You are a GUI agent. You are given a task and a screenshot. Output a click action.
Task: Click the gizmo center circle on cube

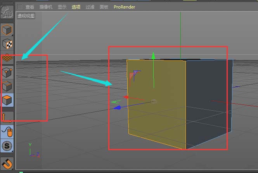[x=154, y=101]
